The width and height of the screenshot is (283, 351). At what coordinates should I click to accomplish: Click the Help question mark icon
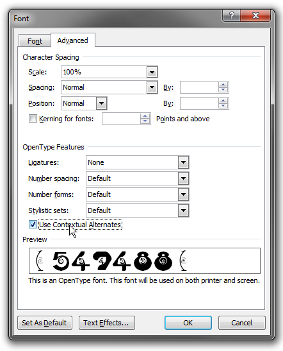231,15
